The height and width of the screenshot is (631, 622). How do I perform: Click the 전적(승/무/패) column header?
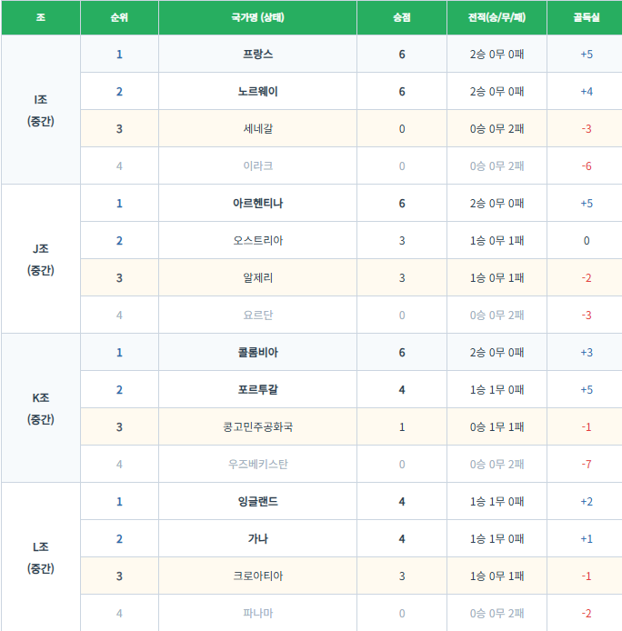click(x=497, y=17)
